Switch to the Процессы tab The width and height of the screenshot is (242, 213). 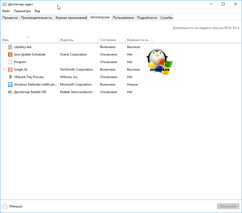[10, 18]
